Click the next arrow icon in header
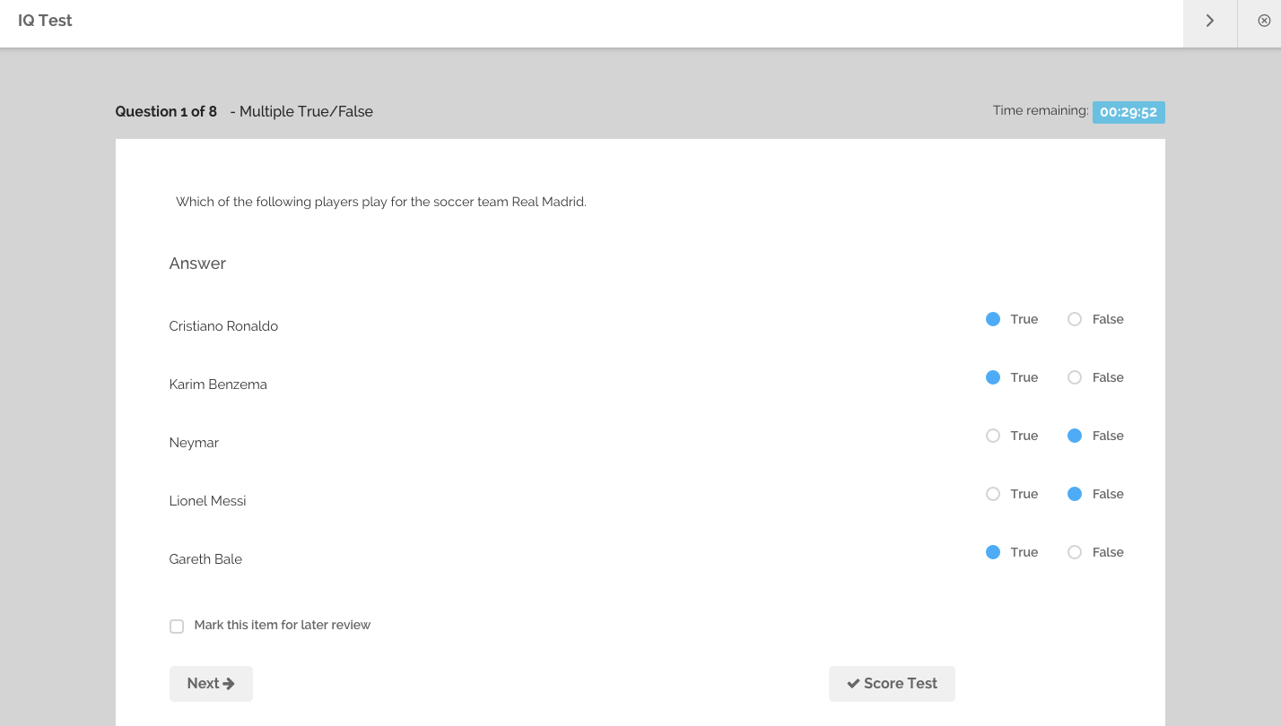 click(1209, 21)
